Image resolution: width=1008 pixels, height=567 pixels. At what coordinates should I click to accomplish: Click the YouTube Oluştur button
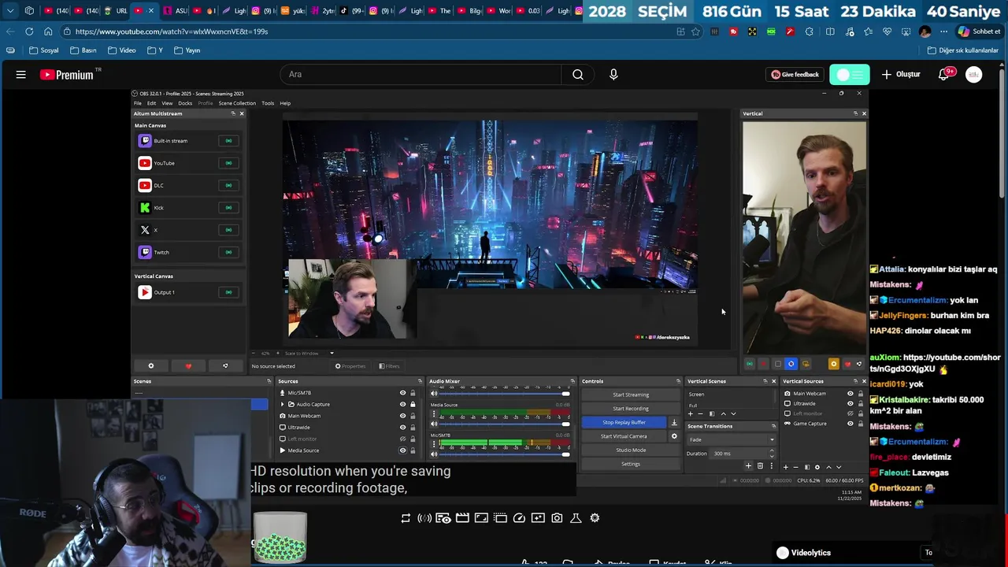(900, 75)
